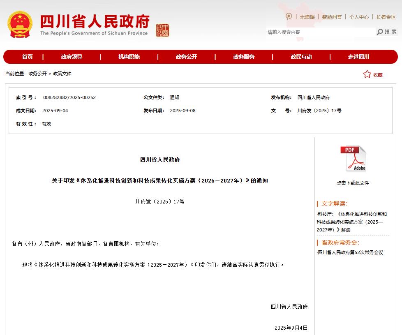Open 政务服务 navigation item
Image resolution: width=402 pixels, height=335 pixels.
pyautogui.click(x=244, y=57)
